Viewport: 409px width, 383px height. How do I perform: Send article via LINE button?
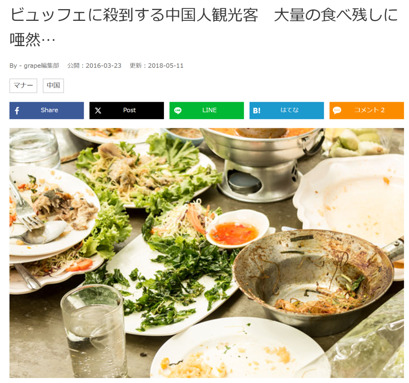click(207, 111)
